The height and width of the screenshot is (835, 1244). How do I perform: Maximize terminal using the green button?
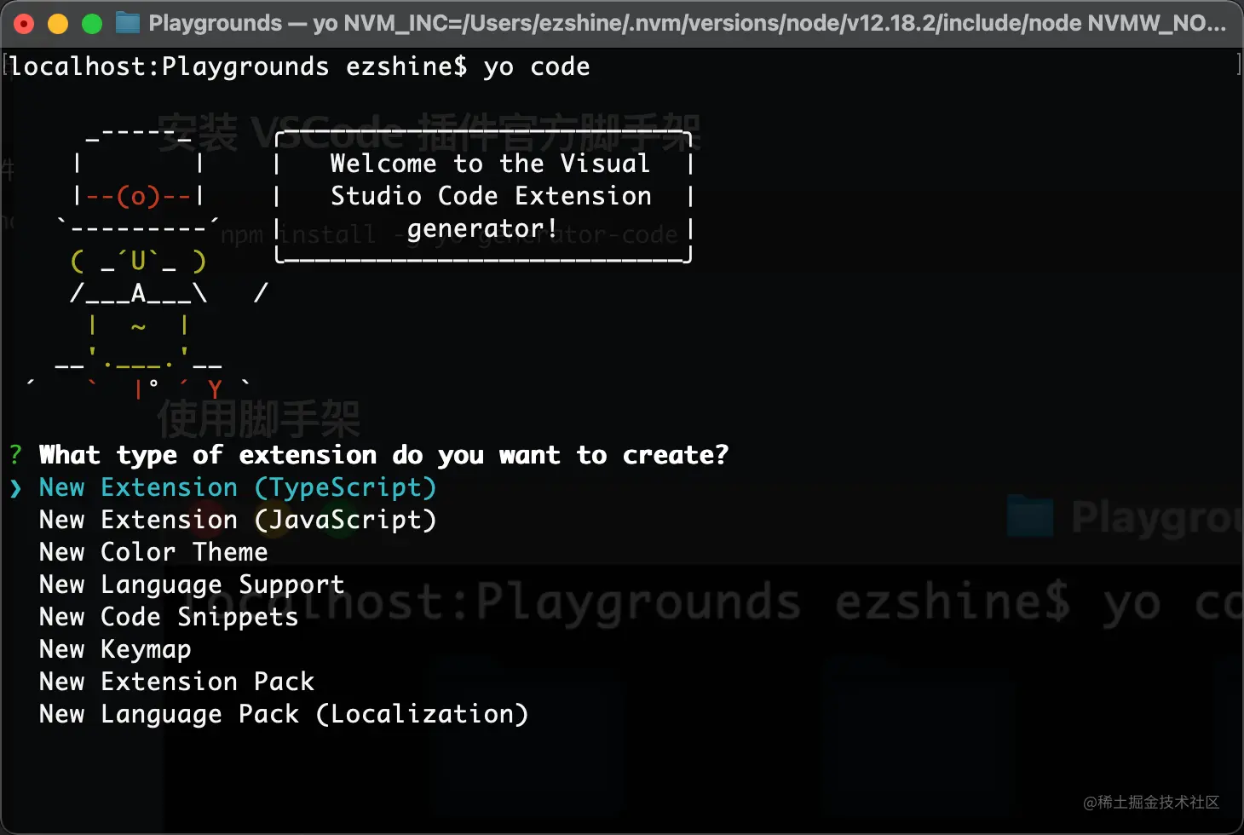coord(92,23)
